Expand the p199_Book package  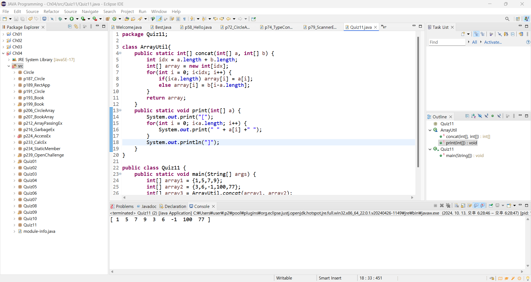(14, 104)
